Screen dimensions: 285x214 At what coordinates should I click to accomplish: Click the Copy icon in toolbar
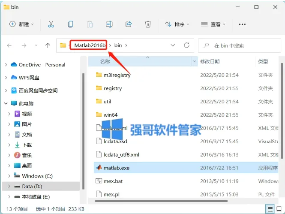tap(70, 24)
